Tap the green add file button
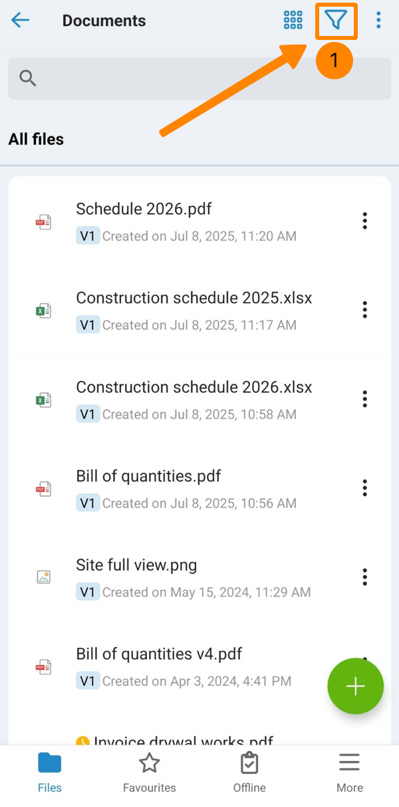 point(355,686)
